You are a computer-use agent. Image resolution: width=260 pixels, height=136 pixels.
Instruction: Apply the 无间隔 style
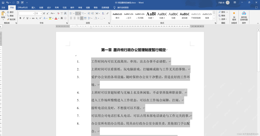point(140,15)
